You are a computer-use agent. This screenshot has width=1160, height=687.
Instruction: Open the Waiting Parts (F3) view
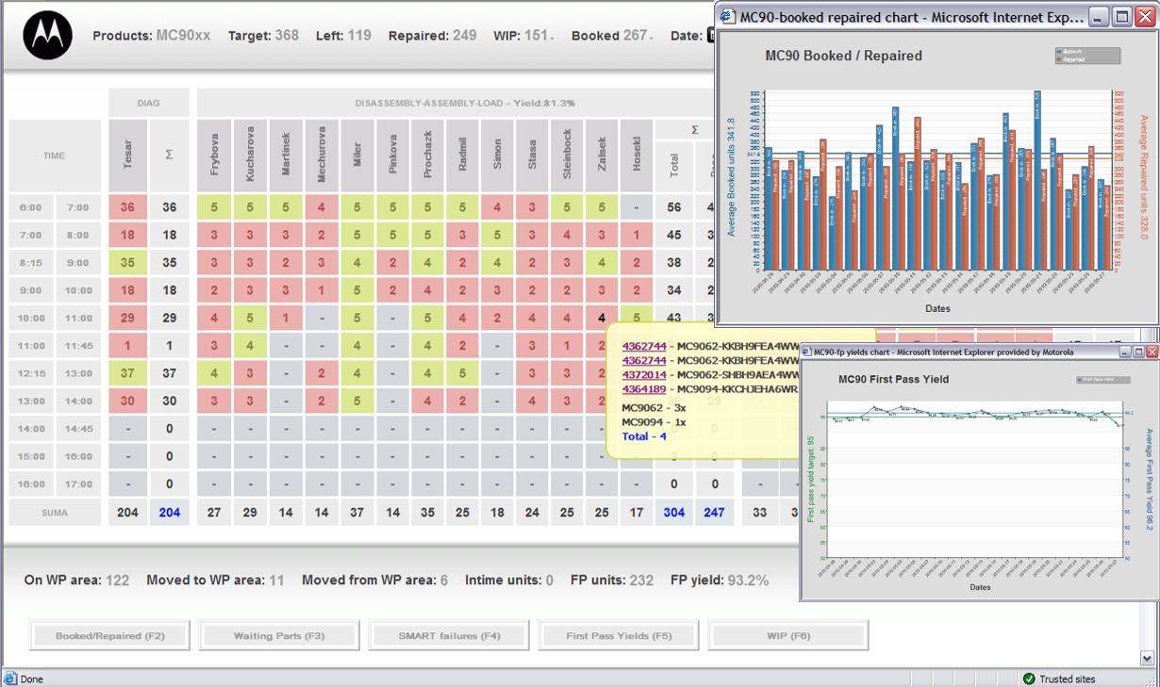point(279,636)
